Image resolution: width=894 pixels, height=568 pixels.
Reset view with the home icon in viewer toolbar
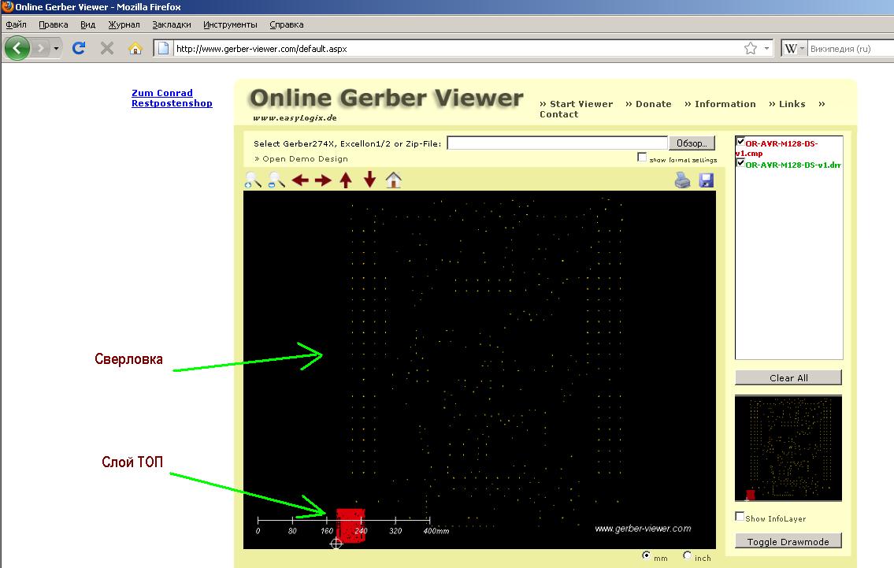tap(393, 180)
